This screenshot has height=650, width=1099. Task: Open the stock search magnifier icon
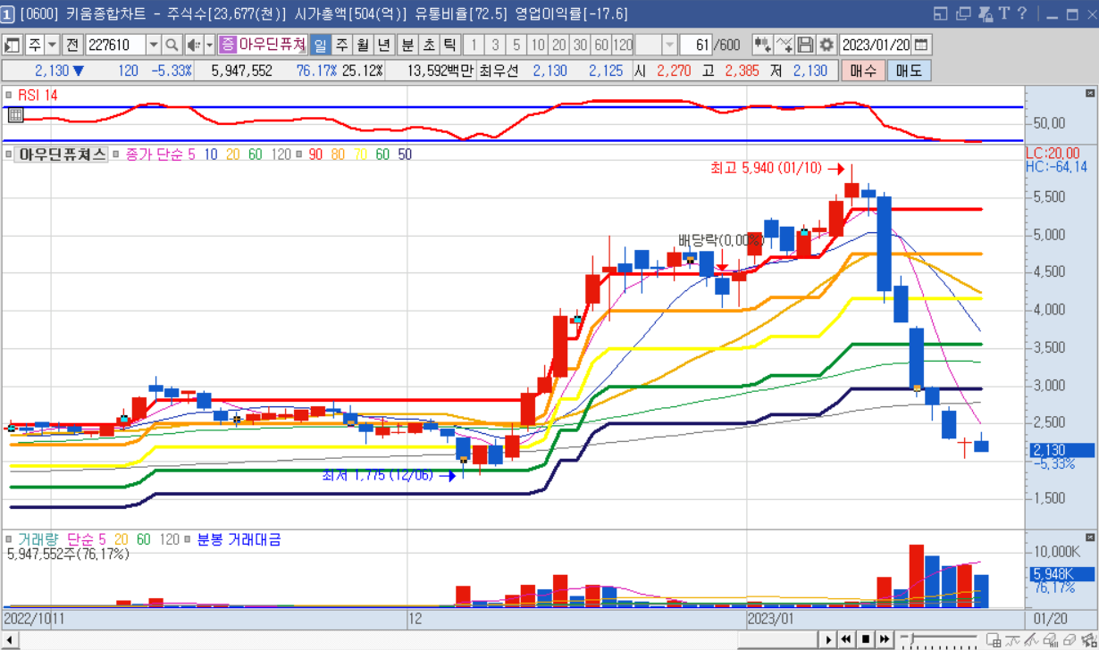click(172, 45)
